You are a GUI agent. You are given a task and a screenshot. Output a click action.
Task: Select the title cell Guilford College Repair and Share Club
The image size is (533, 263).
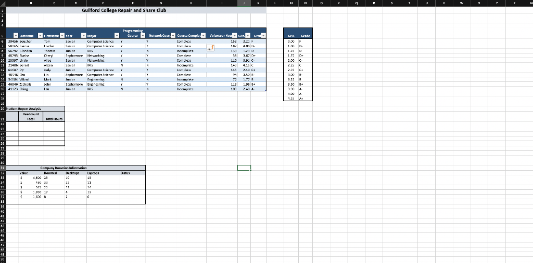[136, 10]
